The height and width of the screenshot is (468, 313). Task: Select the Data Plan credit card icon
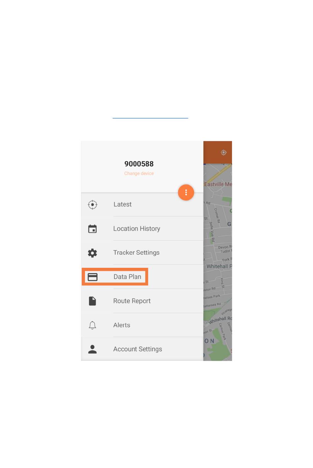(x=93, y=277)
